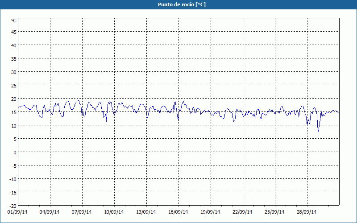Viewport: 357px width, 223px height.
Task: Click the 07/09/14 date label
Action: point(82,212)
